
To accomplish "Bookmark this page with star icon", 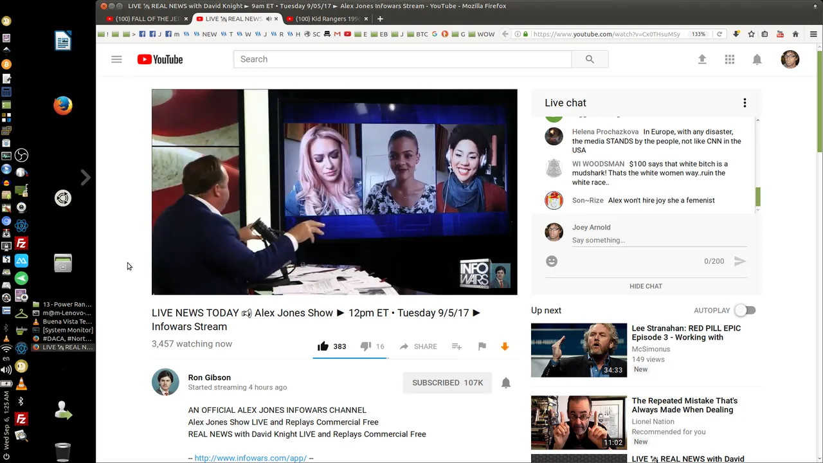I will (751, 34).
